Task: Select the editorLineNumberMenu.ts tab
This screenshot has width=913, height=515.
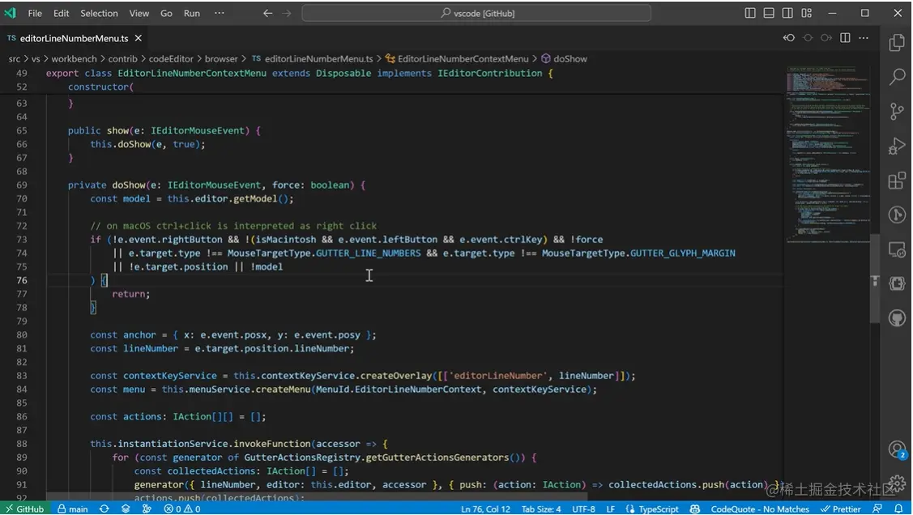Action: [x=74, y=38]
